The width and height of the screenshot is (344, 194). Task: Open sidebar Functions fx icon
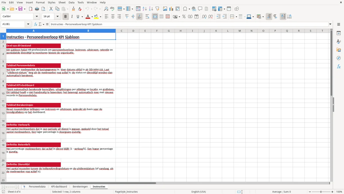[339, 66]
